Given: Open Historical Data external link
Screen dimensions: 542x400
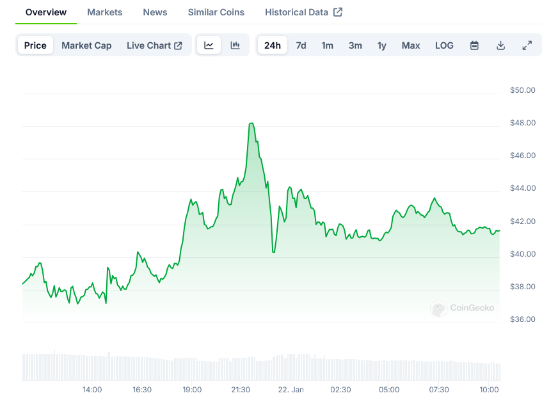Looking at the screenshot, I should click(x=303, y=12).
